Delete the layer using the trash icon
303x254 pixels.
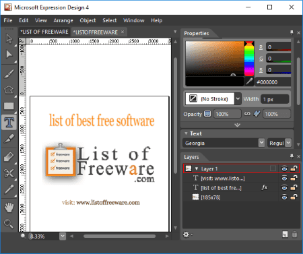click(295, 234)
